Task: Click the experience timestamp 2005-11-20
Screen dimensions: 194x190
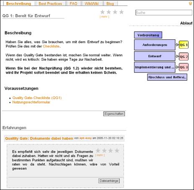Action: tap(110, 138)
